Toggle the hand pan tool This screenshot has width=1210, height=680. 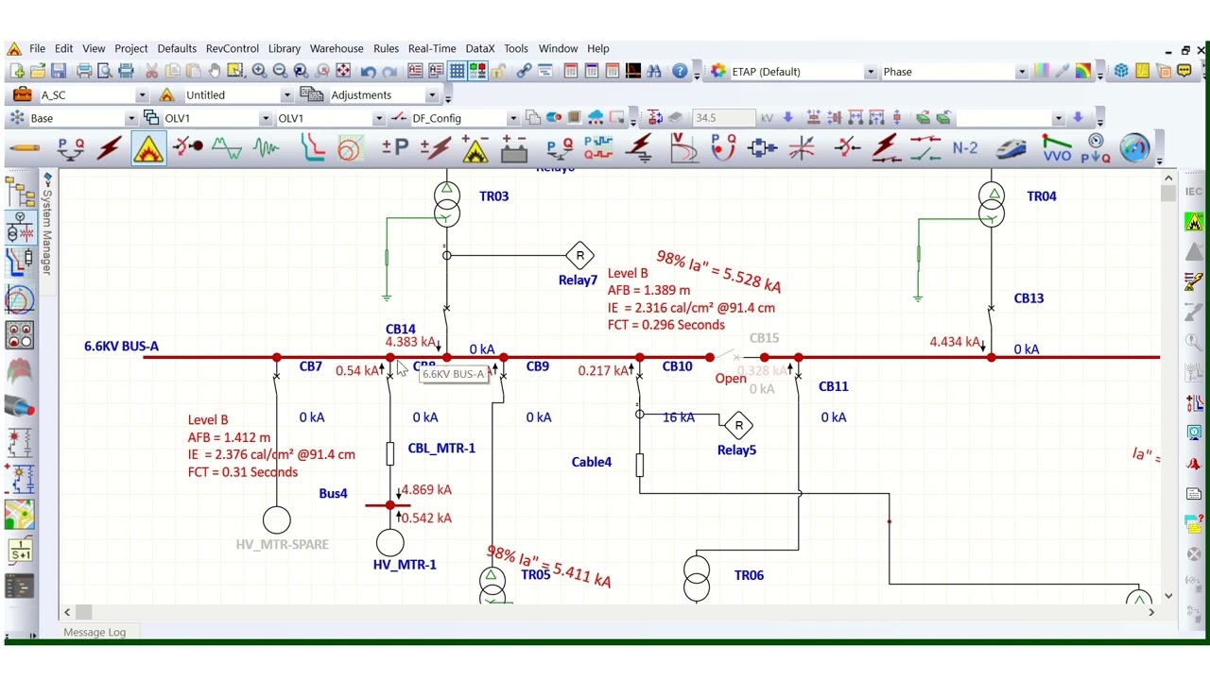(x=215, y=72)
